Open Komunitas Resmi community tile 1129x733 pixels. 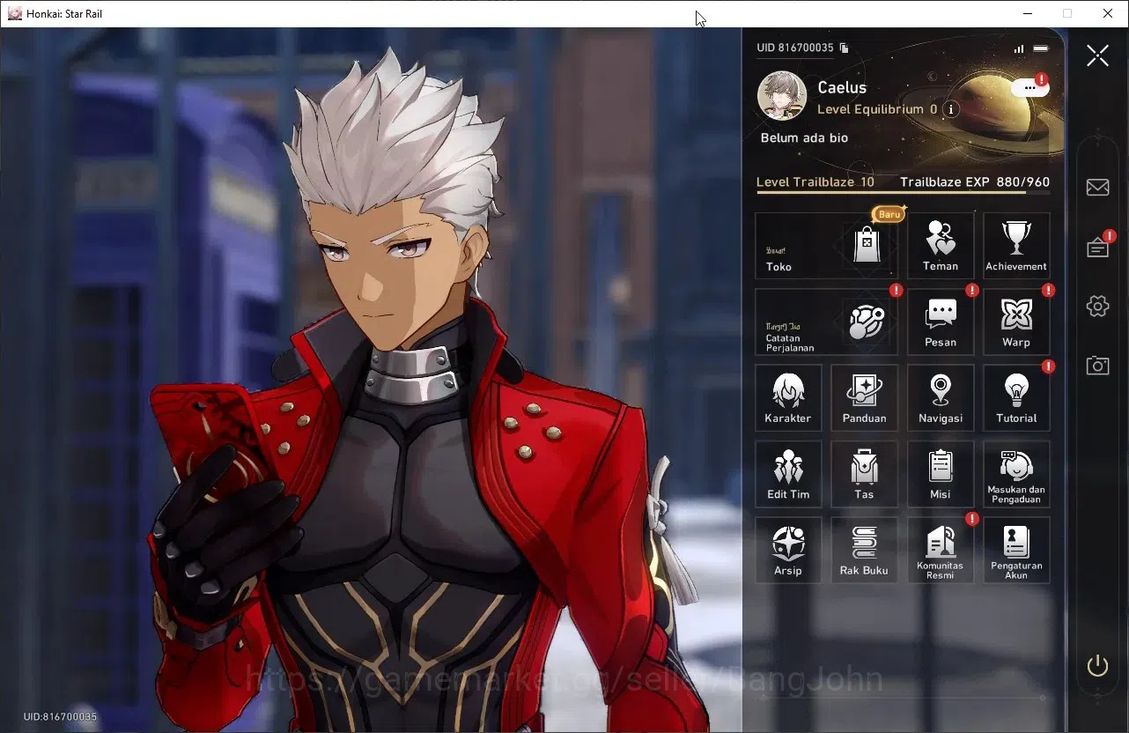(x=941, y=550)
